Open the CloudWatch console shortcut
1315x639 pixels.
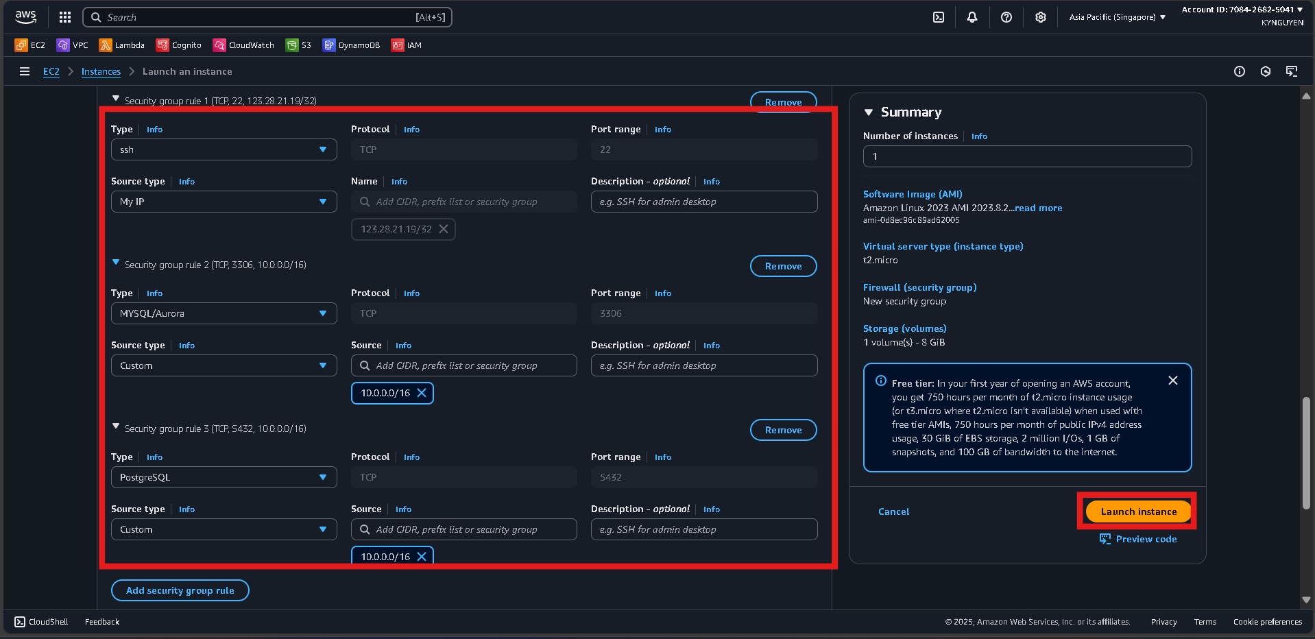coord(243,45)
